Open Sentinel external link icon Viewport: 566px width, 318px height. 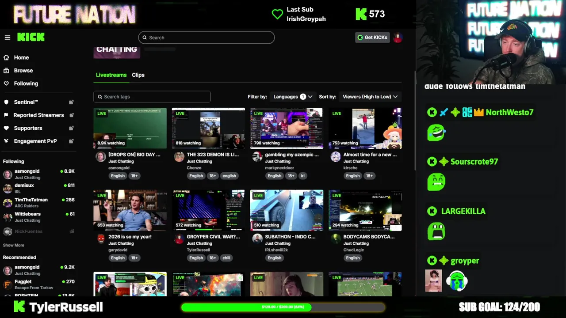pyautogui.click(x=71, y=102)
